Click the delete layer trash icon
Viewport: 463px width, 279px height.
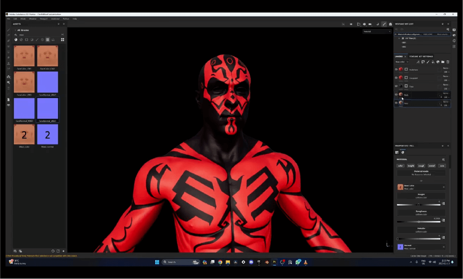[x=447, y=62]
